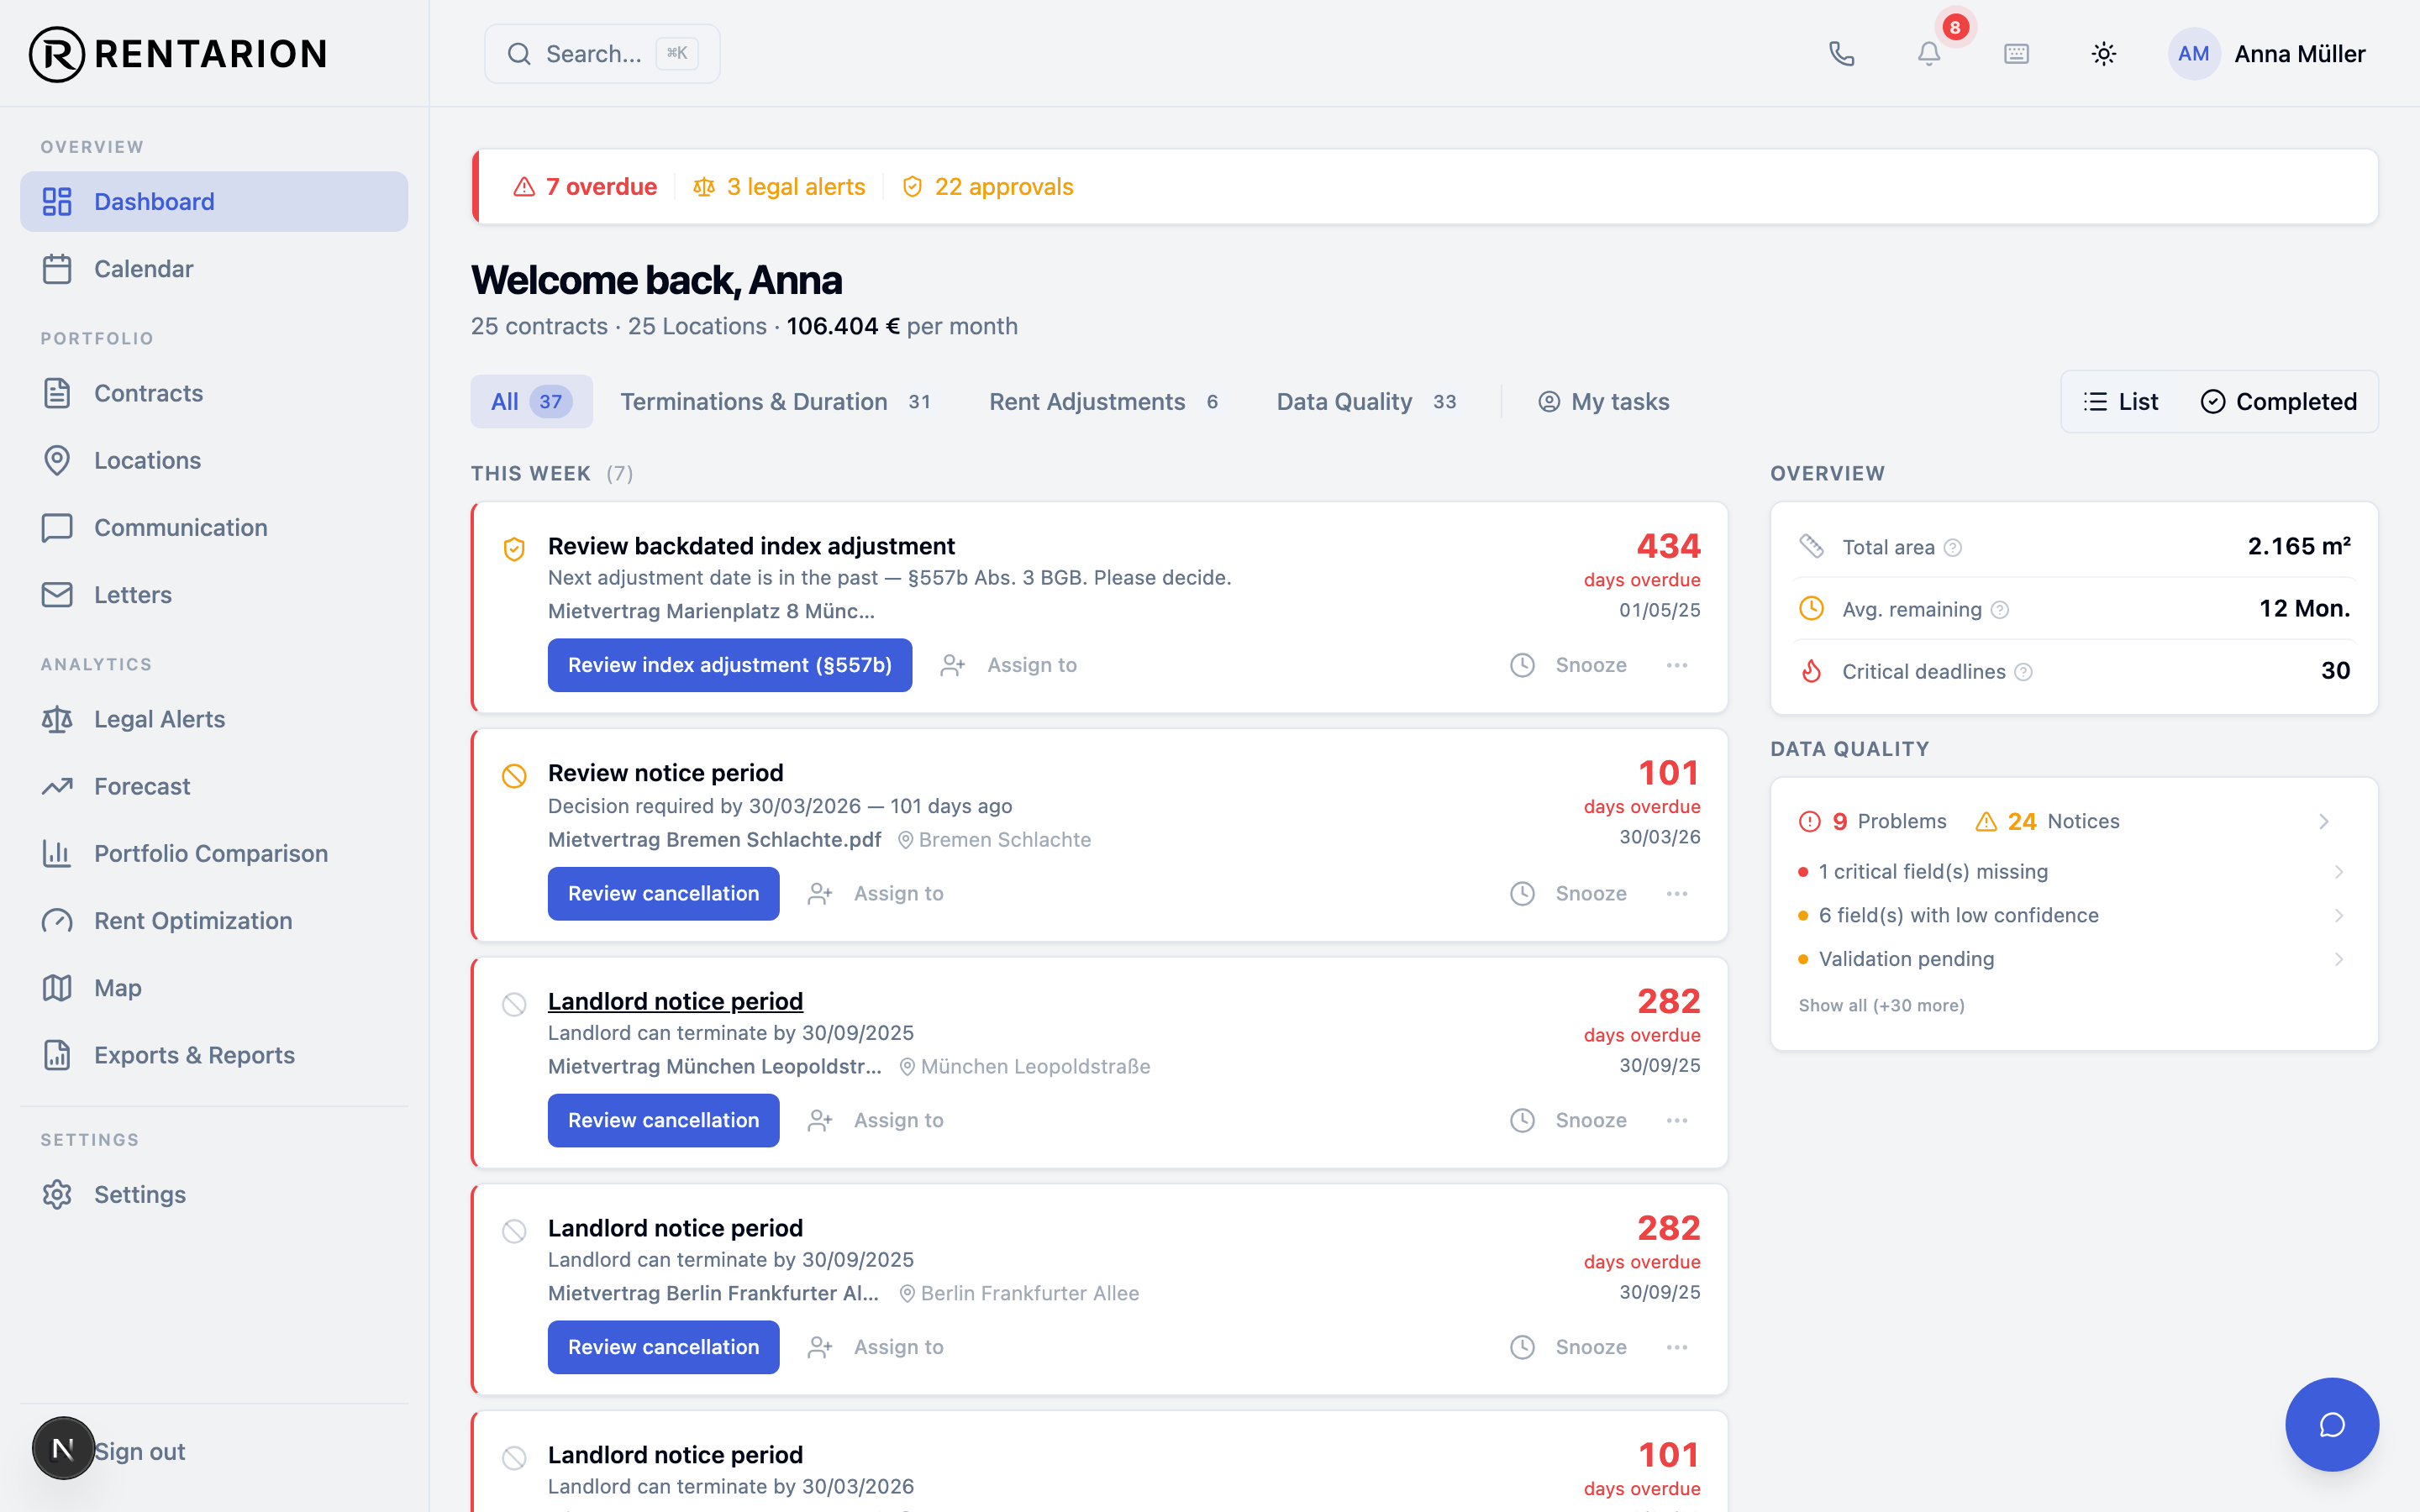Screen dimensions: 2420x1512
Task: Toggle light/dark theme sun icon
Action: coord(2104,54)
